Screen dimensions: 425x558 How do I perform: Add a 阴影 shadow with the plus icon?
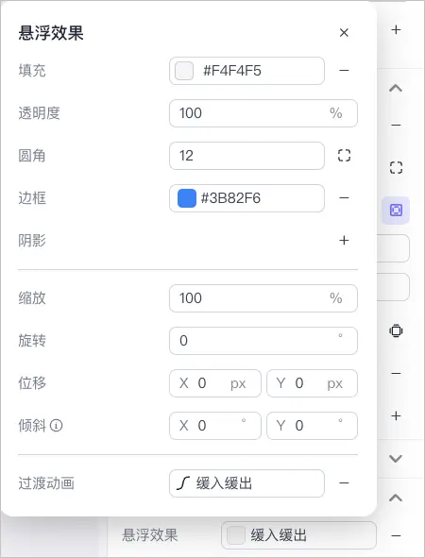(344, 240)
